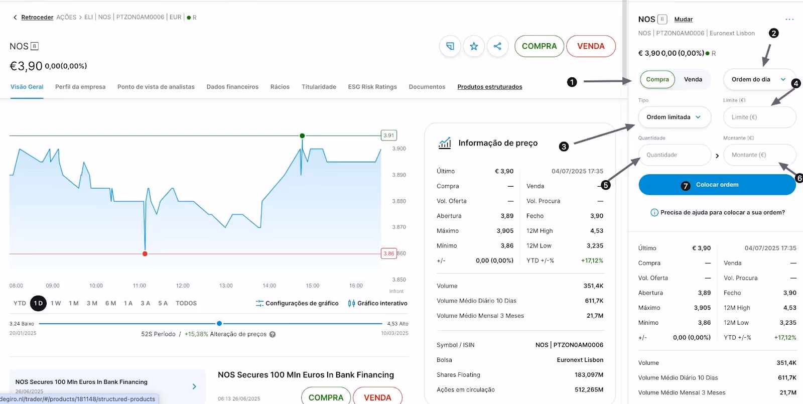Viewport: 803px width, 404px height.
Task: Click the Montante (€) input field
Action: (759, 155)
